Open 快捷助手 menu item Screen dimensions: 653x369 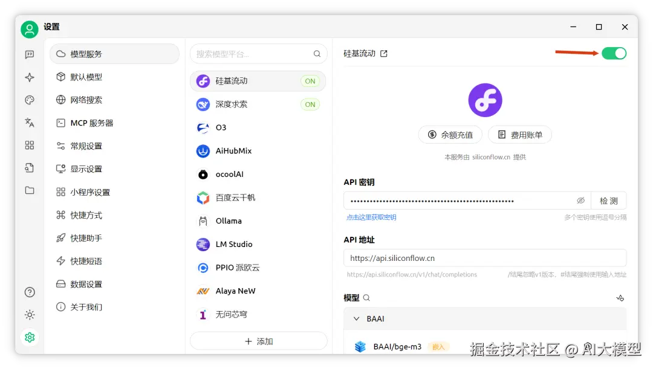[114, 238]
